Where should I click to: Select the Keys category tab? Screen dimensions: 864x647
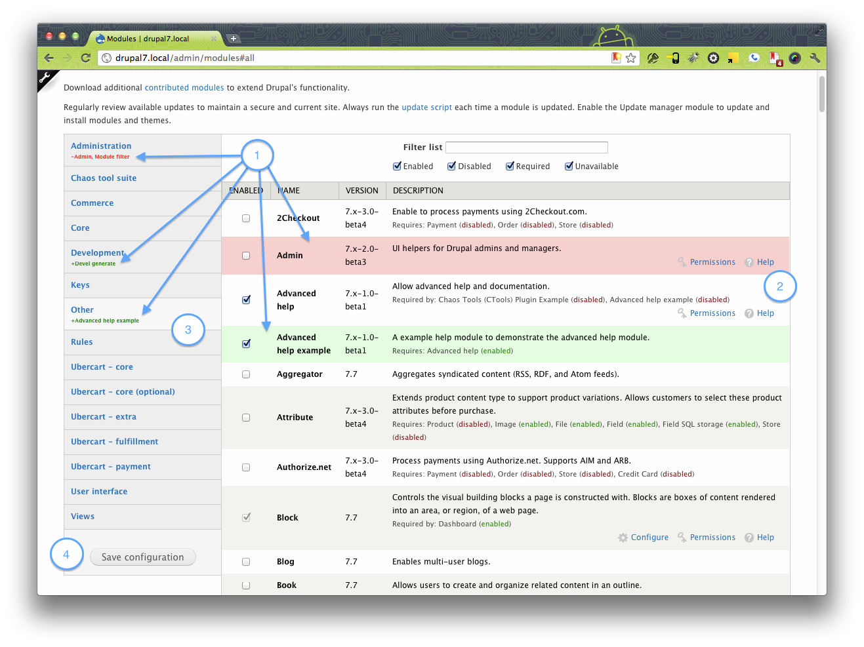pos(142,285)
